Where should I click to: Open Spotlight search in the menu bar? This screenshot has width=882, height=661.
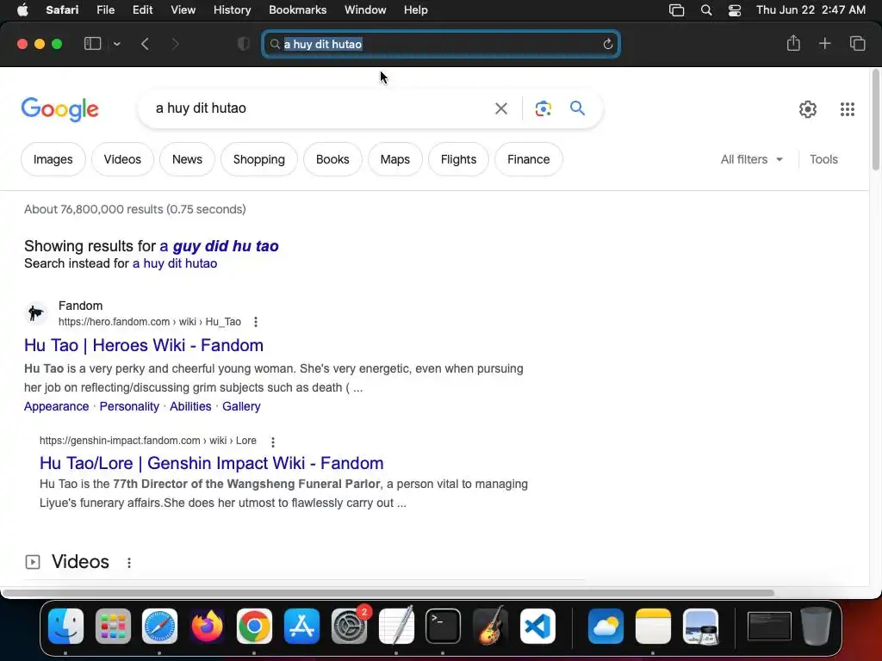click(x=706, y=10)
